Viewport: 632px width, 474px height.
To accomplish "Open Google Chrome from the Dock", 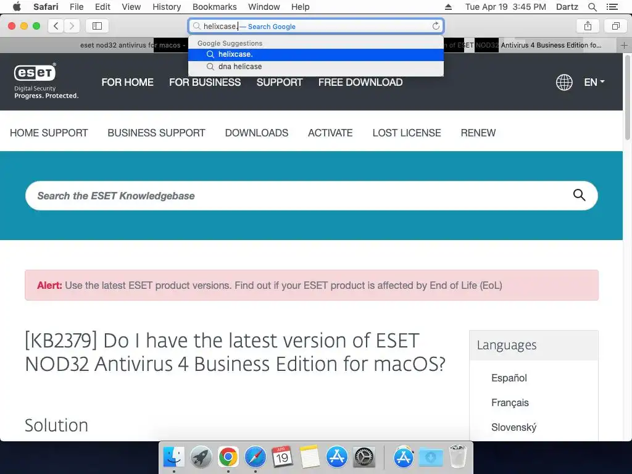I will coord(228,457).
